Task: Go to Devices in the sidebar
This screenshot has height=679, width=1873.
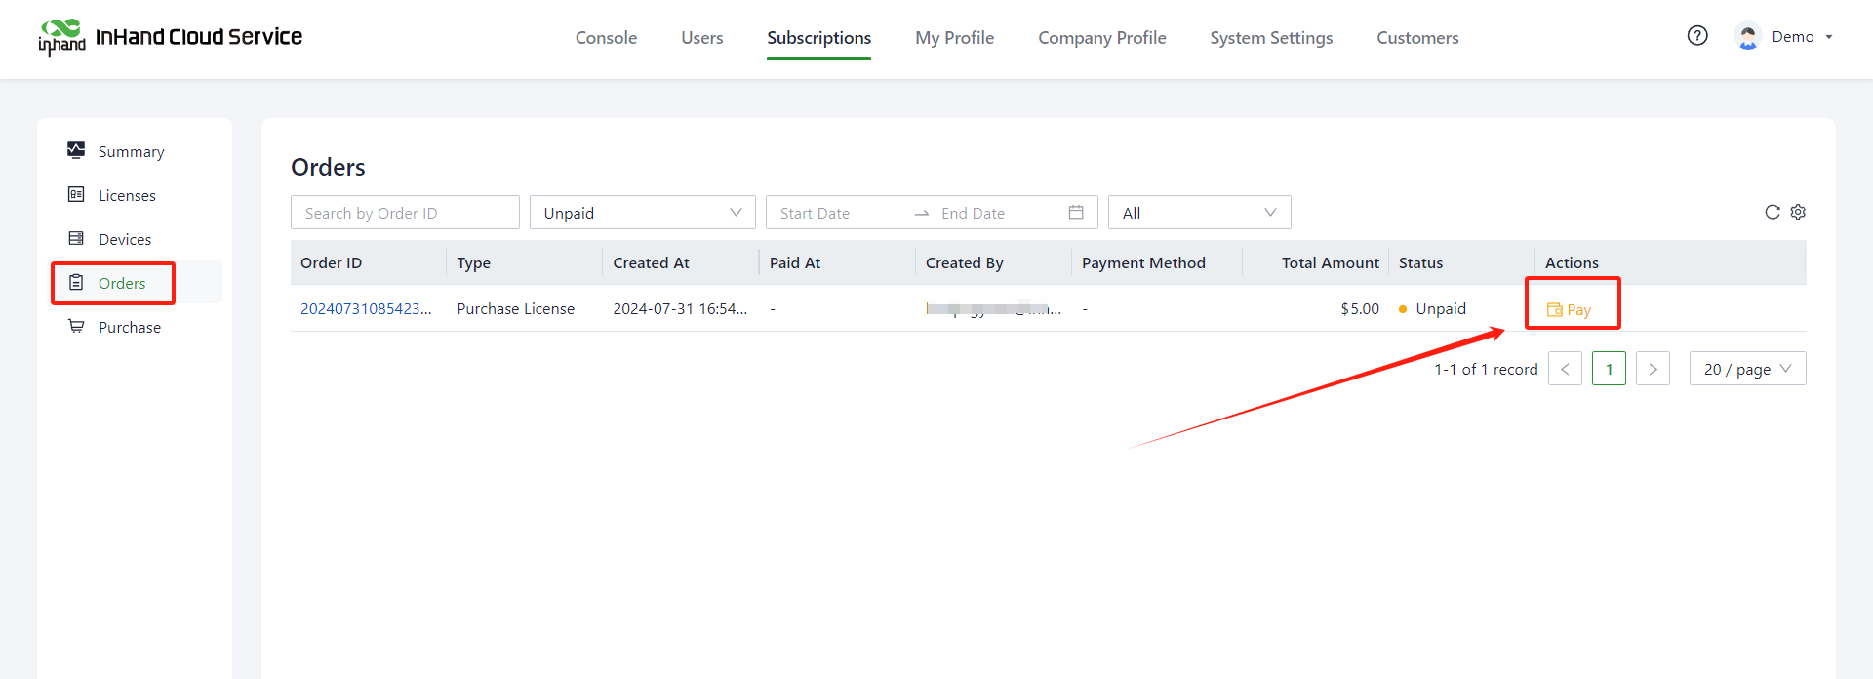Action: pyautogui.click(x=125, y=239)
